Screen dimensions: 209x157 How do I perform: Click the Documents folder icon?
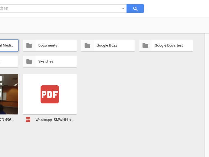[29, 45]
